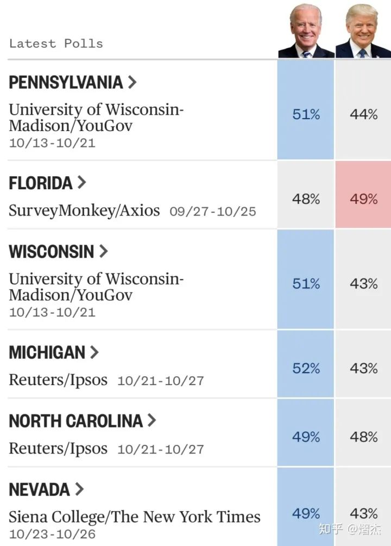Viewport: 391px width, 546px height.
Task: Select the FLORIDA state title
Action: [41, 183]
